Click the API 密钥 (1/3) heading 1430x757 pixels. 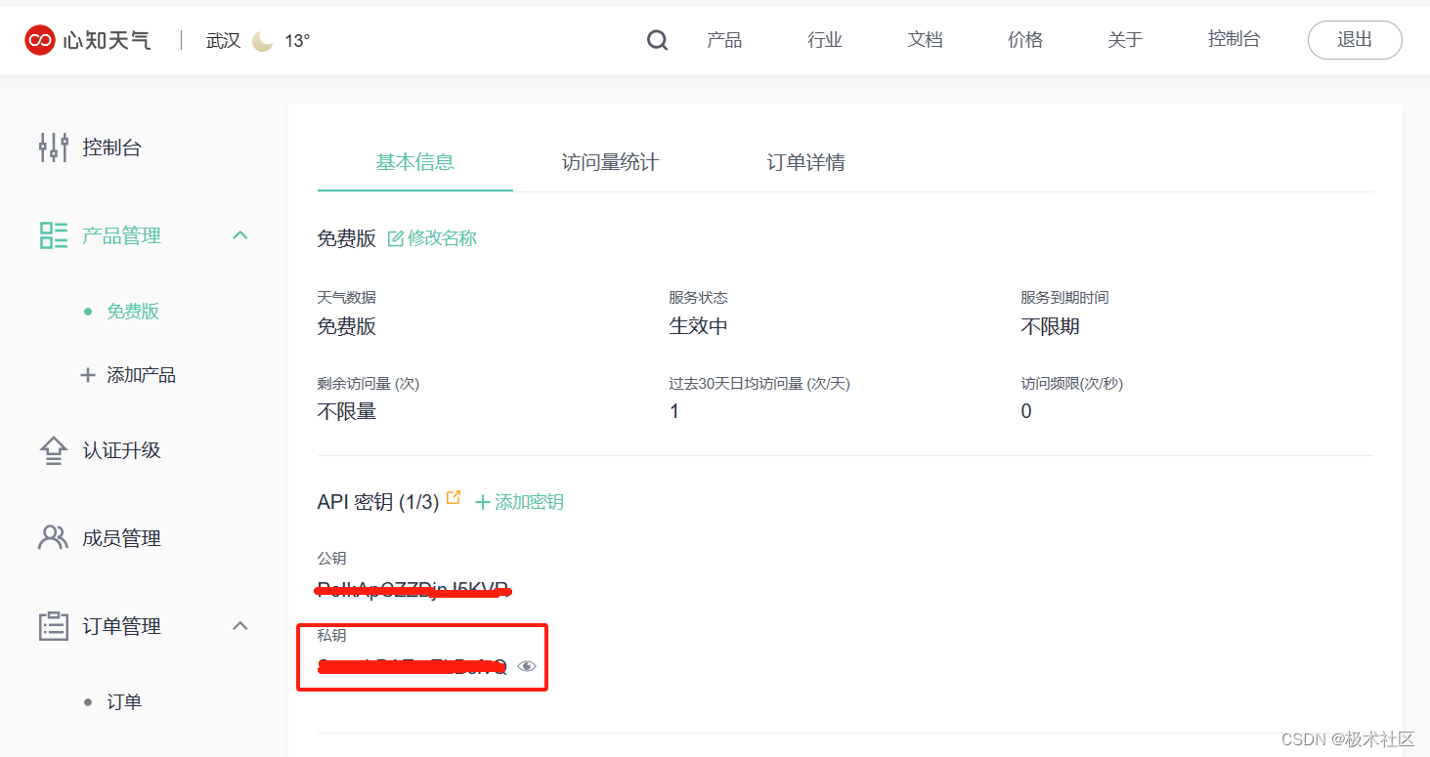pyautogui.click(x=378, y=502)
